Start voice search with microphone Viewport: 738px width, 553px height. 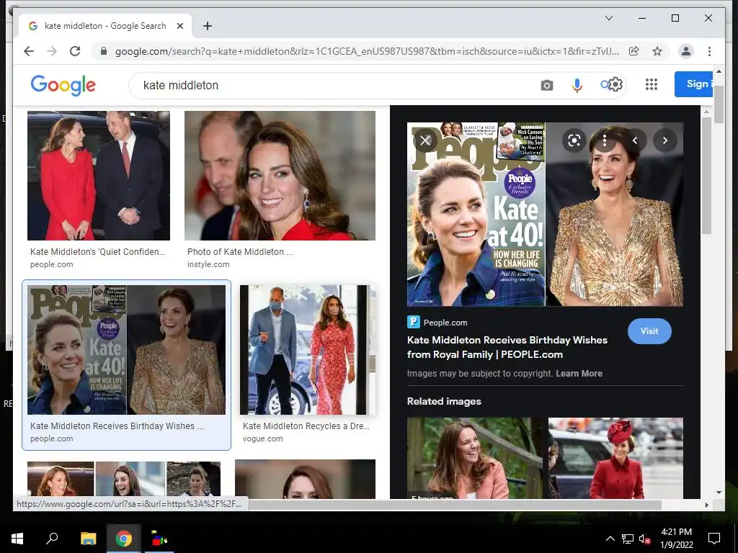click(577, 85)
